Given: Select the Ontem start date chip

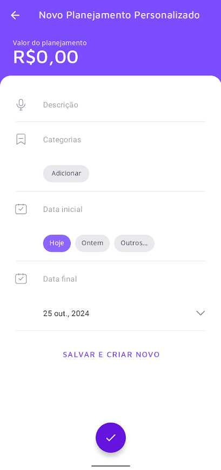Looking at the screenshot, I should click(x=92, y=243).
